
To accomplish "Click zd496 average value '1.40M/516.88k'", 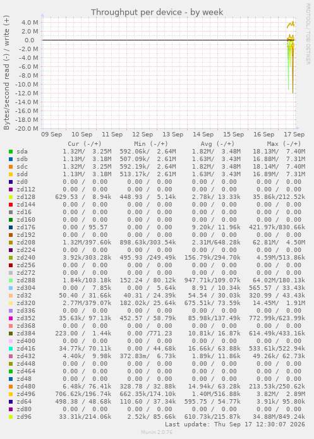I will coord(216,394).
